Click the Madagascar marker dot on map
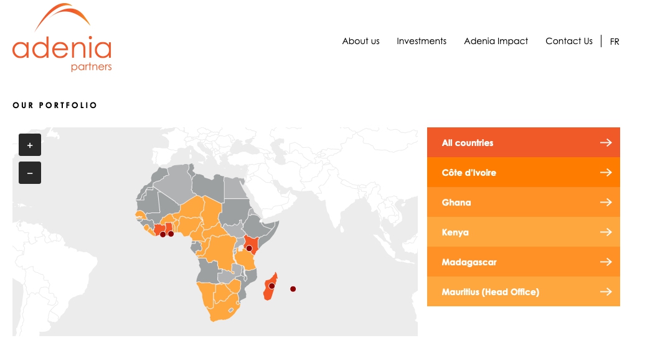This screenshot has width=655, height=356. click(271, 286)
